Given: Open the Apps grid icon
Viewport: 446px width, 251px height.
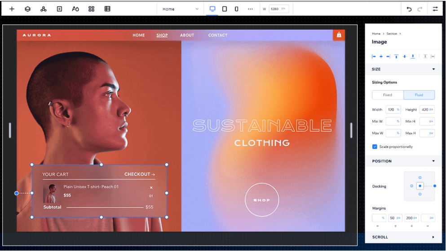Looking at the screenshot, I should tap(91, 9).
